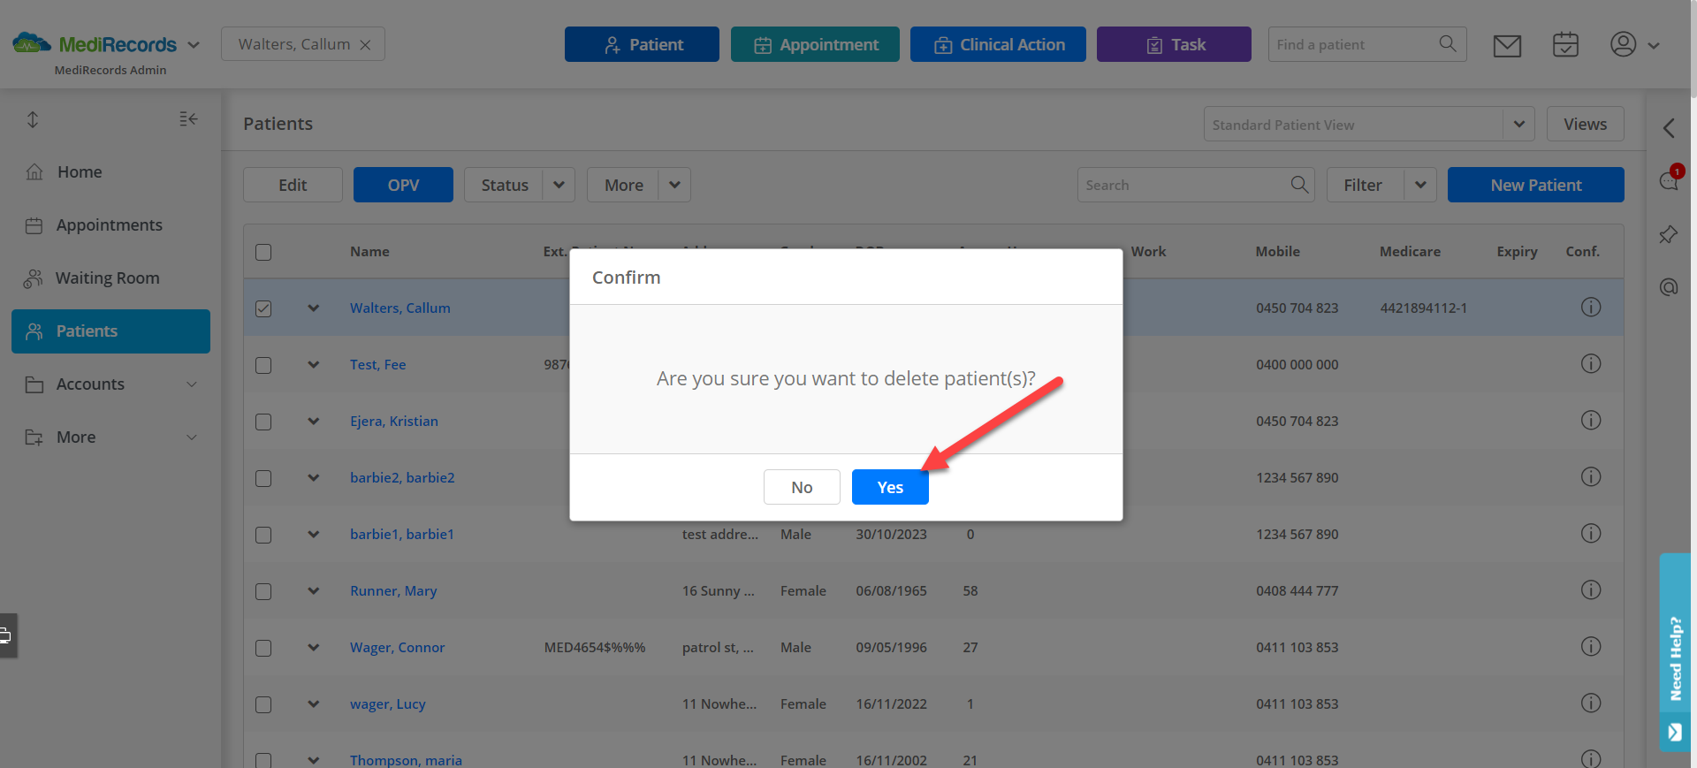Collapse the right panel arrow
Screen dimensions: 1697x768
click(x=1669, y=128)
